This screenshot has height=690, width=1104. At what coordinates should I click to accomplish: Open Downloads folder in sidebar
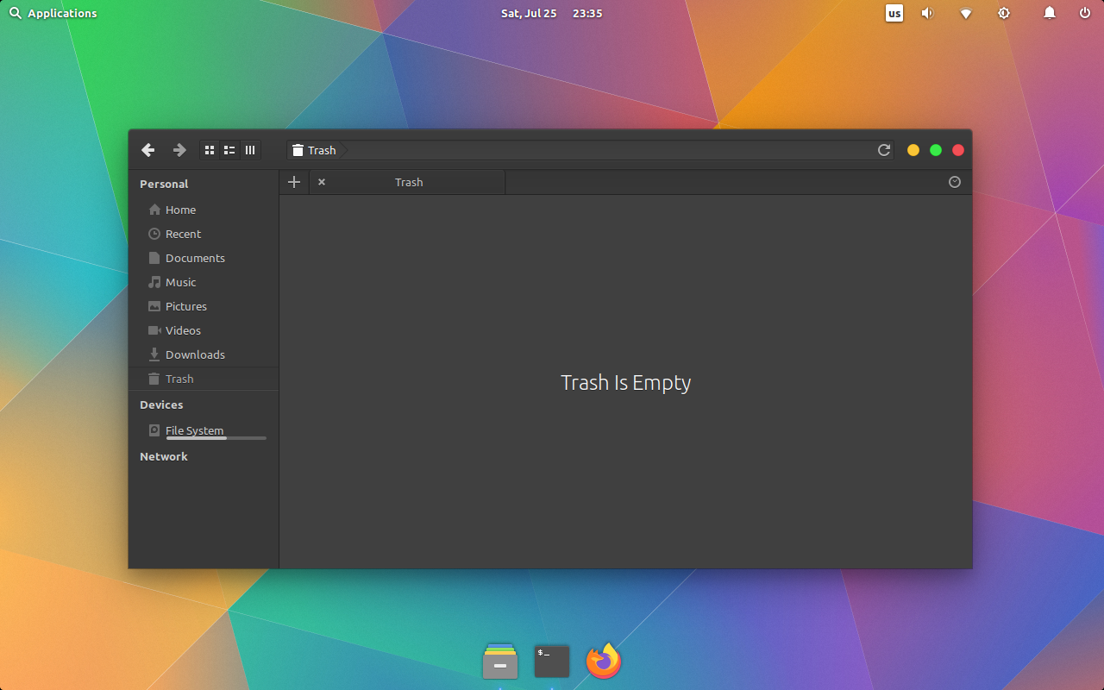pyautogui.click(x=204, y=354)
